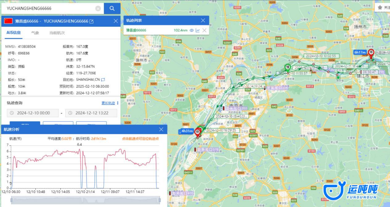Edit destination icon next to SHANGHAI,CN
390x207 pixels.
tap(103, 80)
